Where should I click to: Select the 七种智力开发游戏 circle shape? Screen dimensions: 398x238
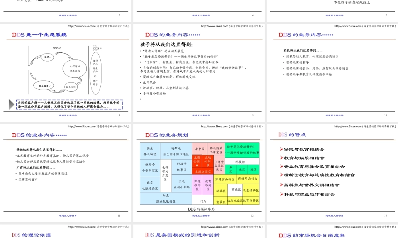tap(74, 69)
